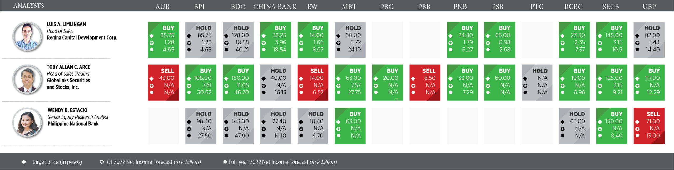Click the circle full-year forecast legend icon
The width and height of the screenshot is (674, 170).
coord(225,162)
